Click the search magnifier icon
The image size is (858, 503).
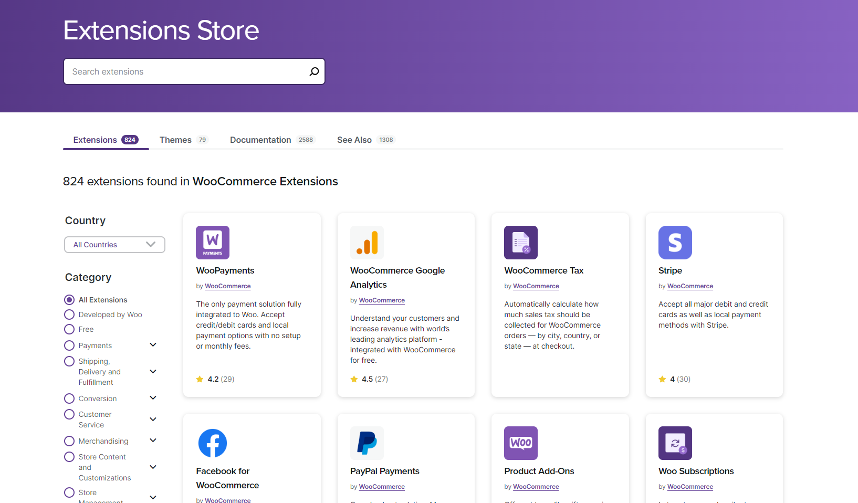coord(314,71)
